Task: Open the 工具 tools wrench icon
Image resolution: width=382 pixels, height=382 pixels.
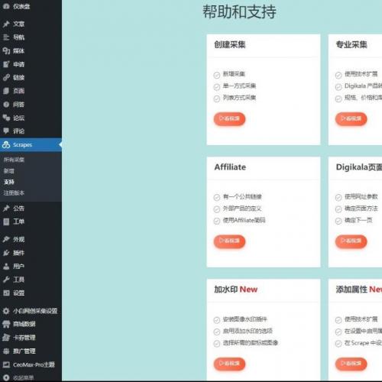Action: click(x=6, y=280)
